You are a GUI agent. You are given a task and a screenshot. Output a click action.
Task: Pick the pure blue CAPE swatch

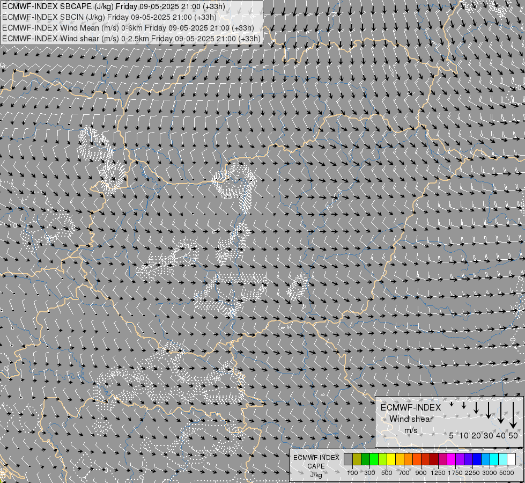point(477,459)
